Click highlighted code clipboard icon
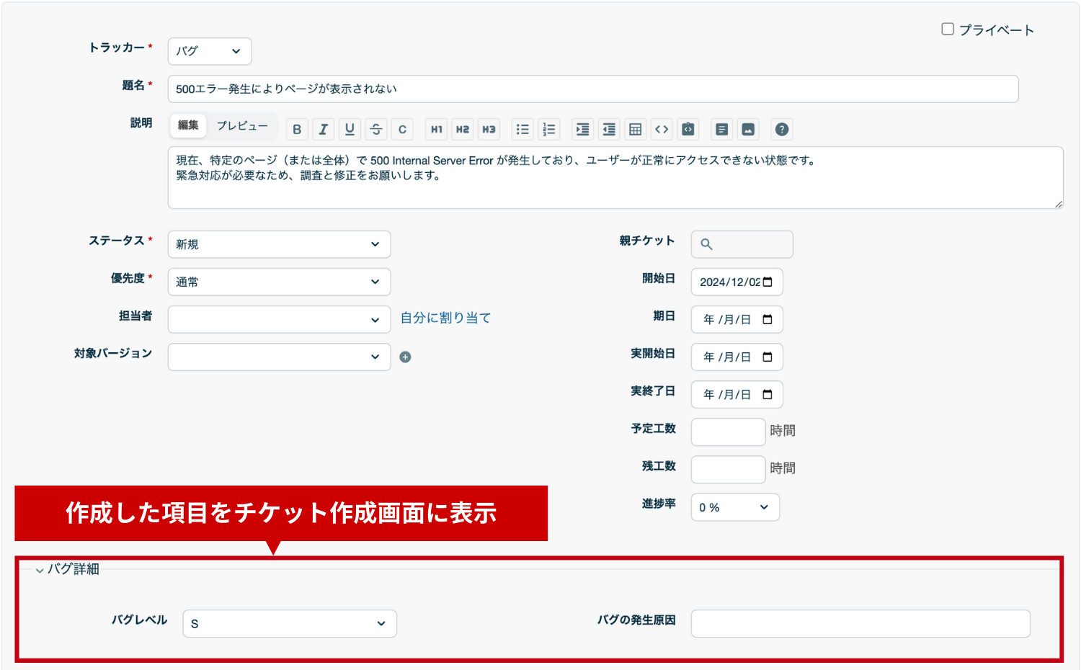This screenshot has height=670, width=1081. 688,130
